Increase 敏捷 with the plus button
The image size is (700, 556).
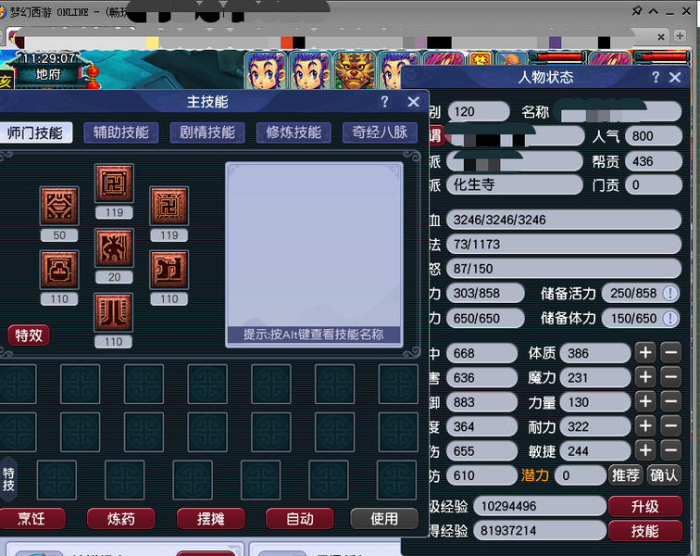point(645,449)
